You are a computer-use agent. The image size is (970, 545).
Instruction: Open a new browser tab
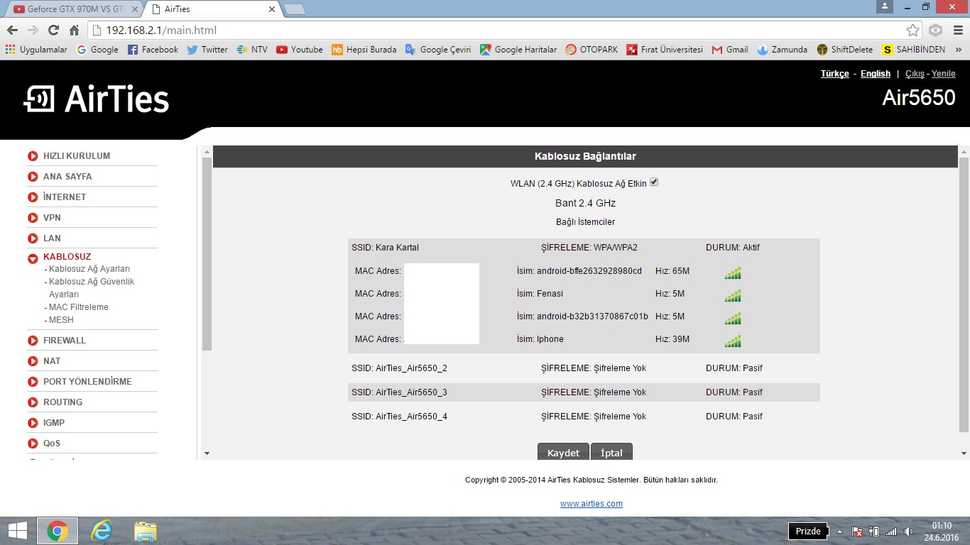coord(294,9)
